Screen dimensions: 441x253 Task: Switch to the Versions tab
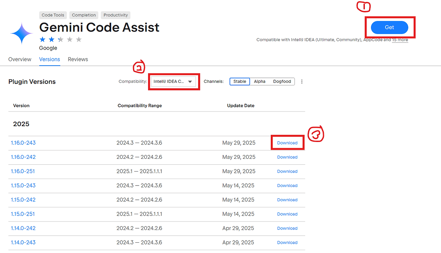(50, 59)
